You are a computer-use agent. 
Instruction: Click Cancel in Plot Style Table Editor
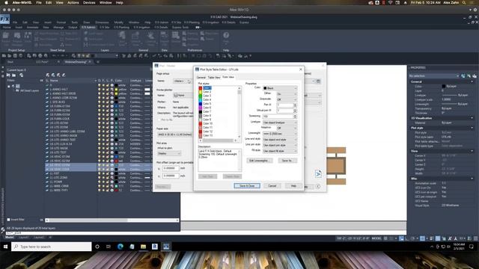[272, 186]
